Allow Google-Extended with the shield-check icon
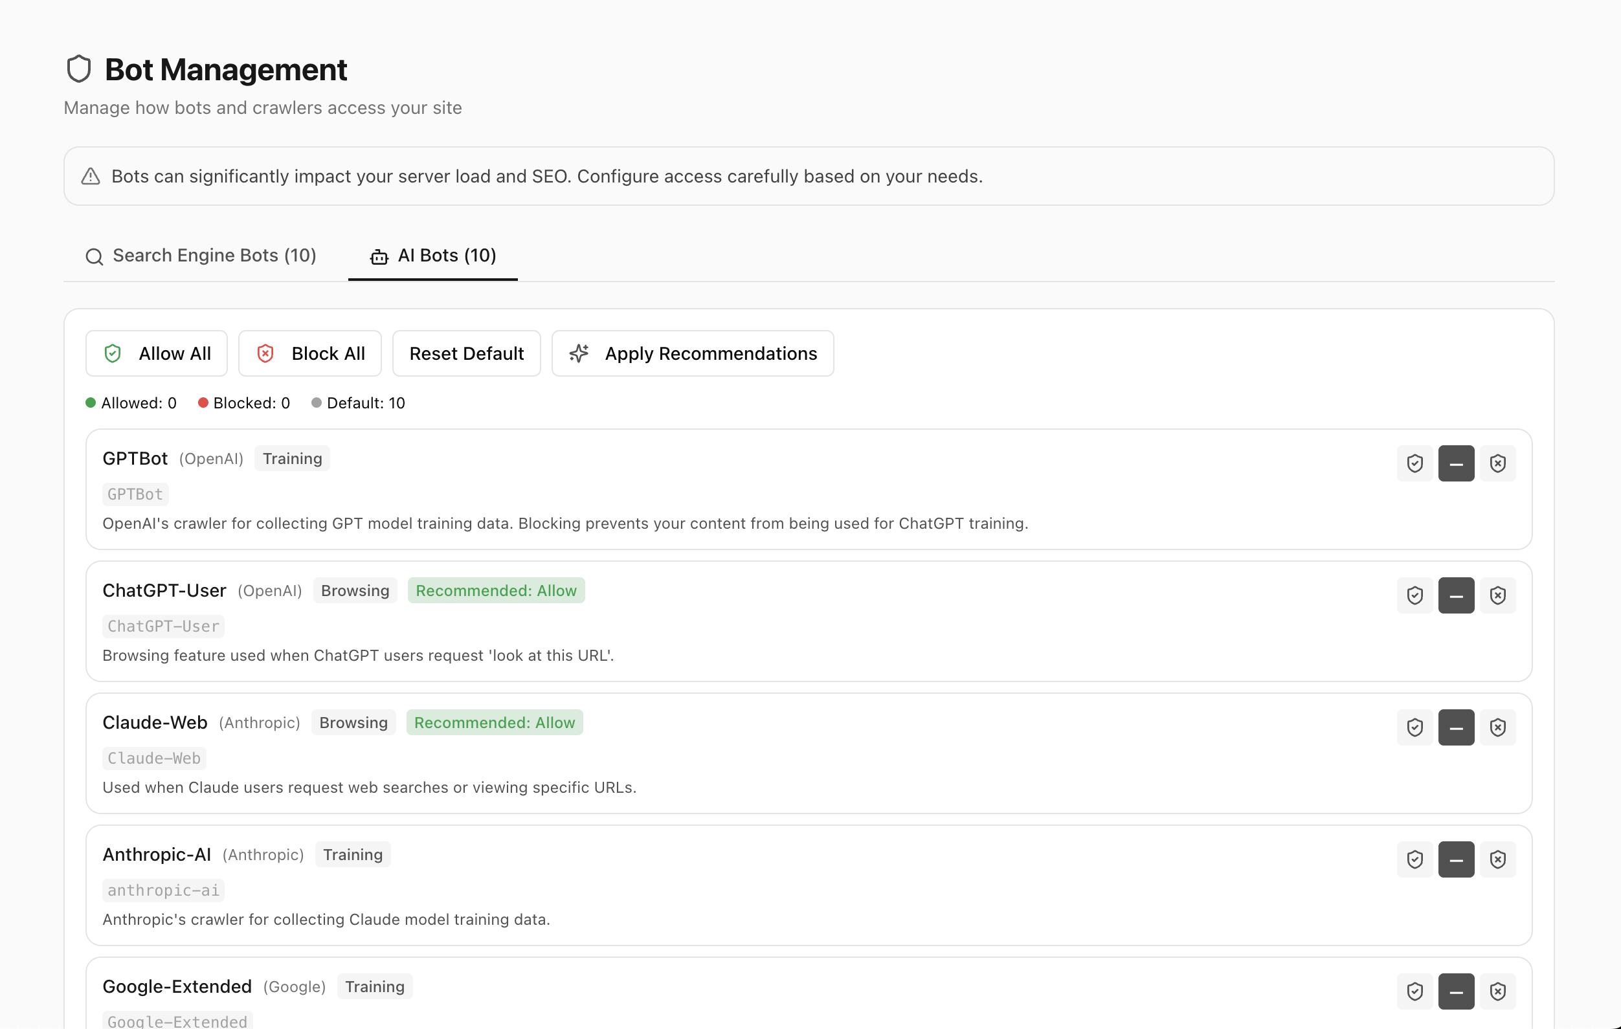 [1414, 991]
